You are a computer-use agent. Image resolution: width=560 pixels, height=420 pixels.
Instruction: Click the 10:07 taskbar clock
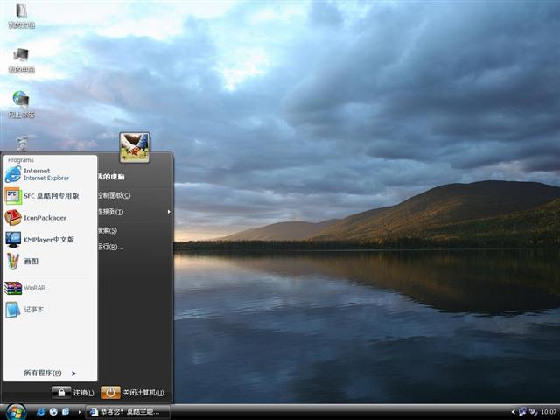coord(549,412)
